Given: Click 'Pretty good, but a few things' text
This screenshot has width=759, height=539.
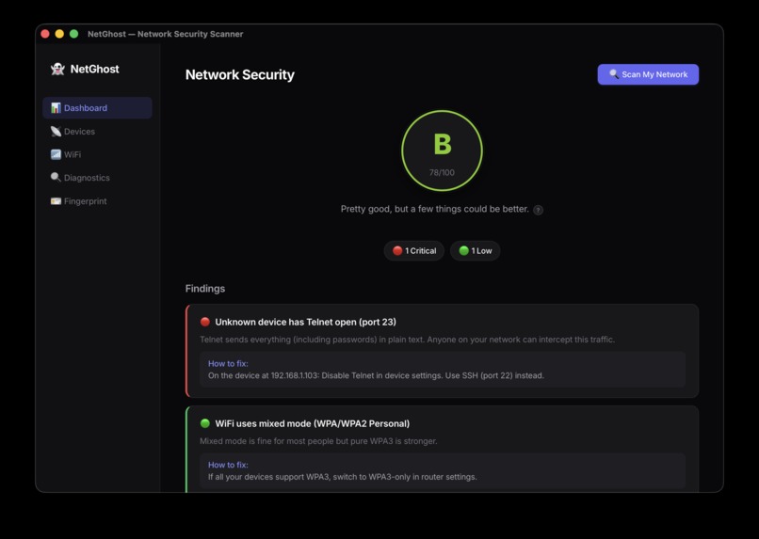Looking at the screenshot, I should pos(435,209).
